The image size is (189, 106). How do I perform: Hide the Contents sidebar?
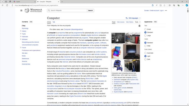click(31, 22)
